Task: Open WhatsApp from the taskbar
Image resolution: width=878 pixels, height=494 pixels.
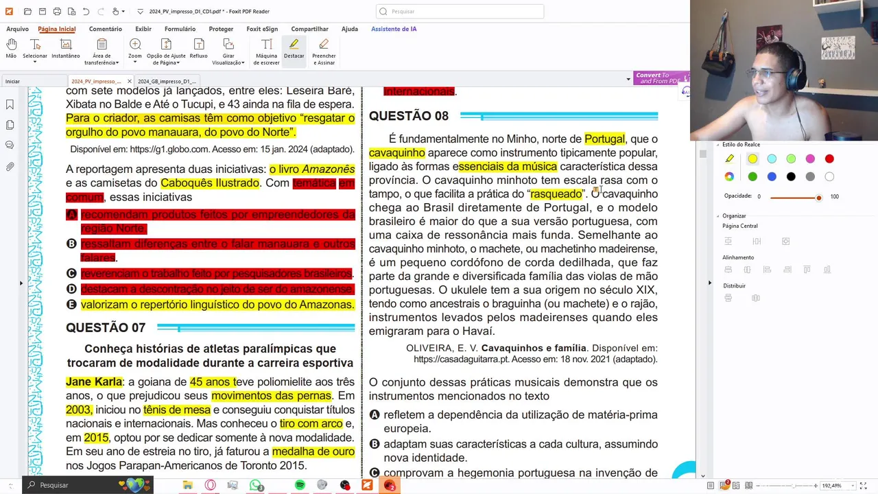Action: (255, 485)
